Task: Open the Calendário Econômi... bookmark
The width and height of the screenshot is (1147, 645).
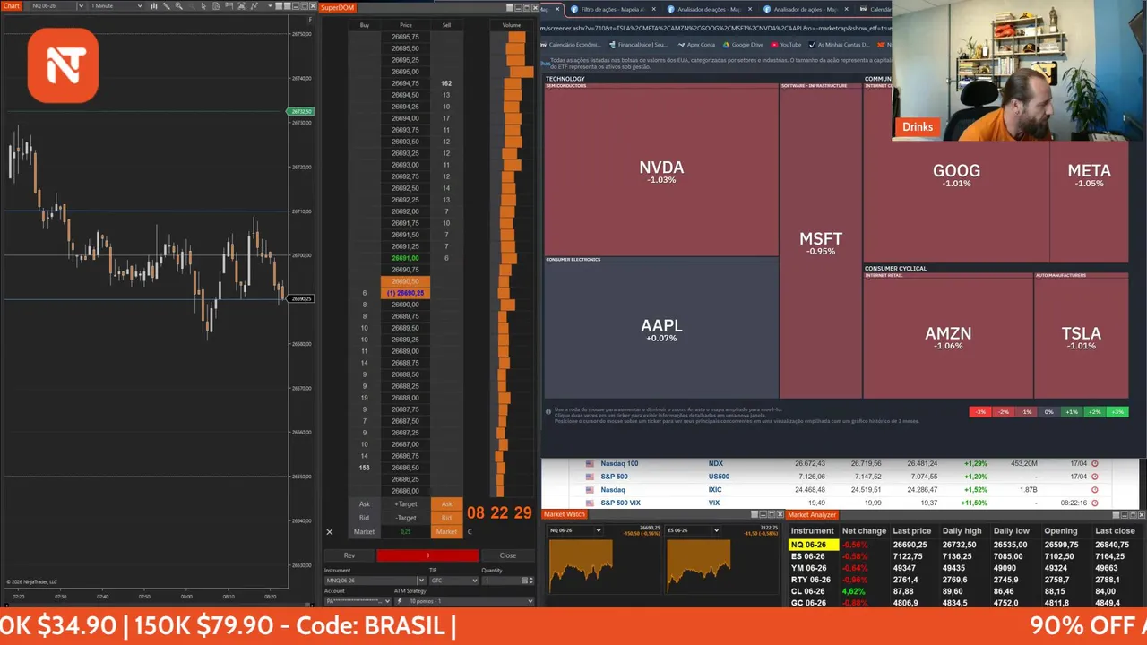Action: pyautogui.click(x=571, y=45)
